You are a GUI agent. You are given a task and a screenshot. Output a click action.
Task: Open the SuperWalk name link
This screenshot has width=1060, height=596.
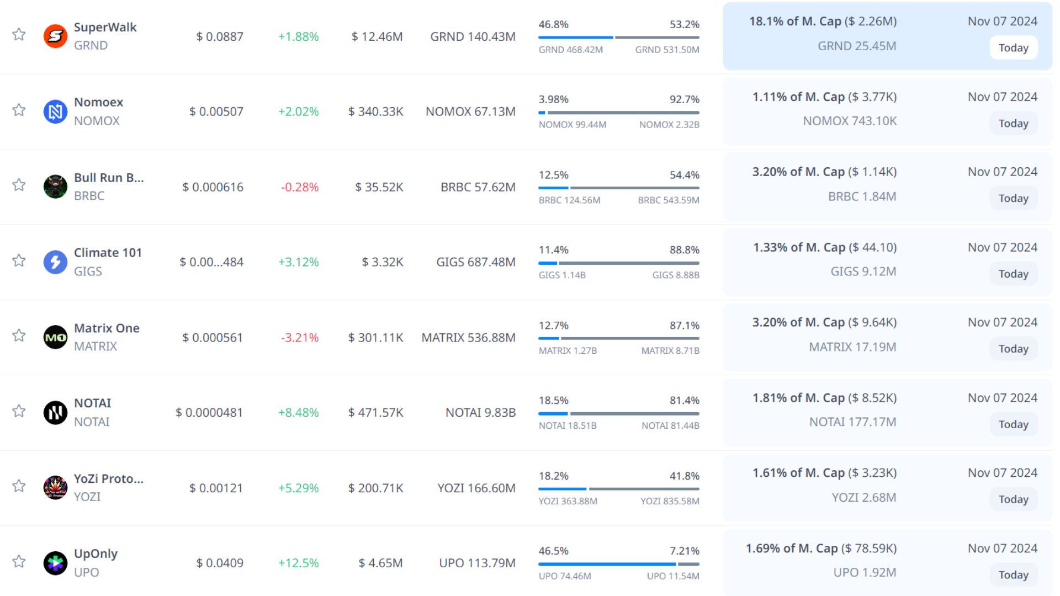pos(105,27)
